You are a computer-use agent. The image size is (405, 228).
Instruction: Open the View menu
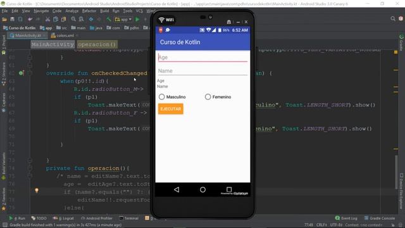click(x=26, y=11)
